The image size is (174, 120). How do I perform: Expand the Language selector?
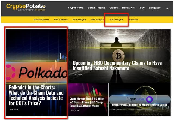154,8
